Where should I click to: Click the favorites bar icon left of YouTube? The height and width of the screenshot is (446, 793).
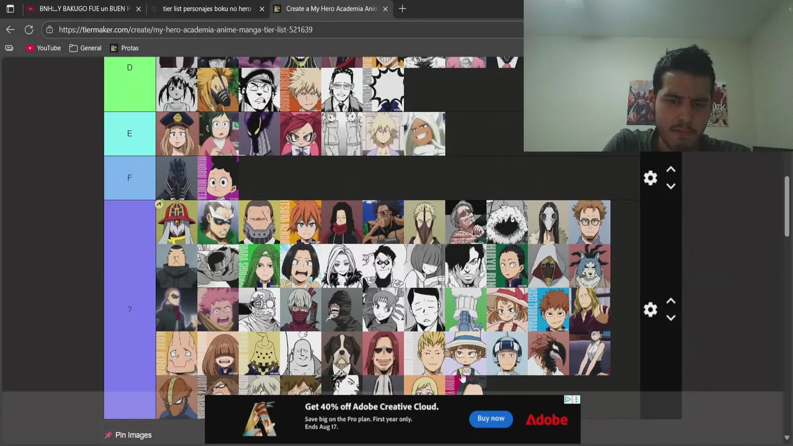pos(9,48)
